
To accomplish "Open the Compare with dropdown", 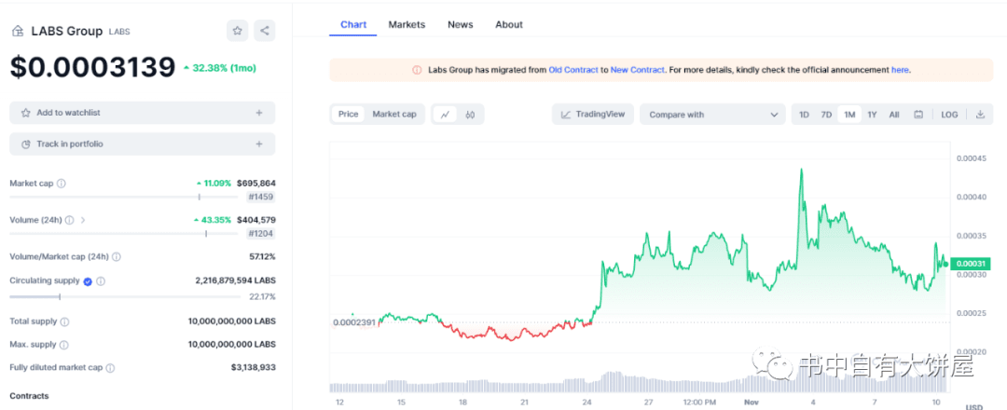I will click(x=712, y=115).
